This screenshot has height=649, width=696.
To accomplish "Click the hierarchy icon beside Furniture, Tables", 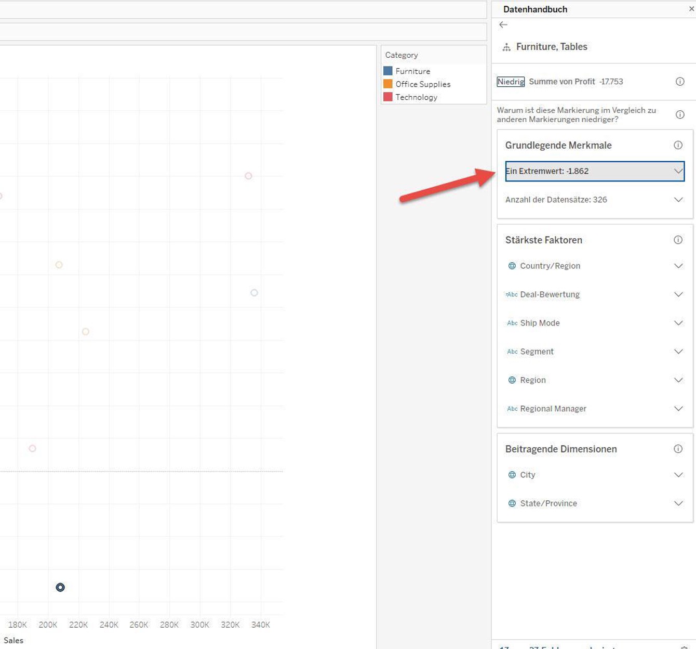I will tap(506, 47).
